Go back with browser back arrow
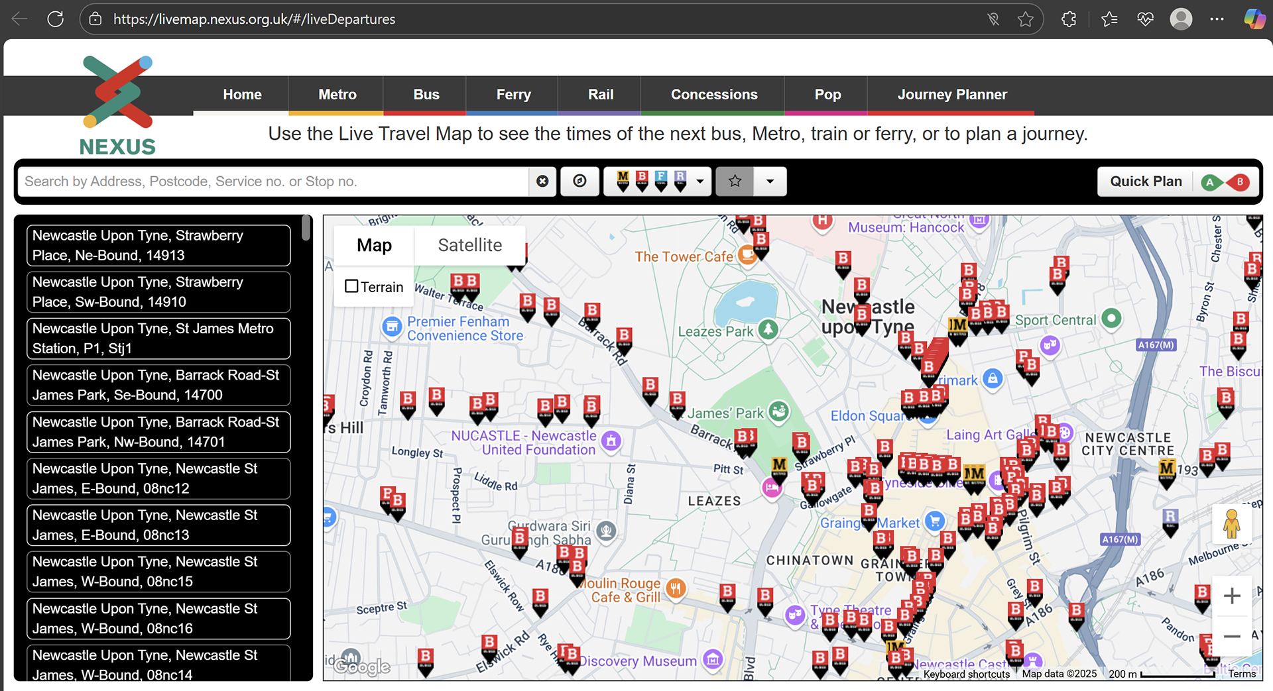The height and width of the screenshot is (691, 1273). [20, 19]
